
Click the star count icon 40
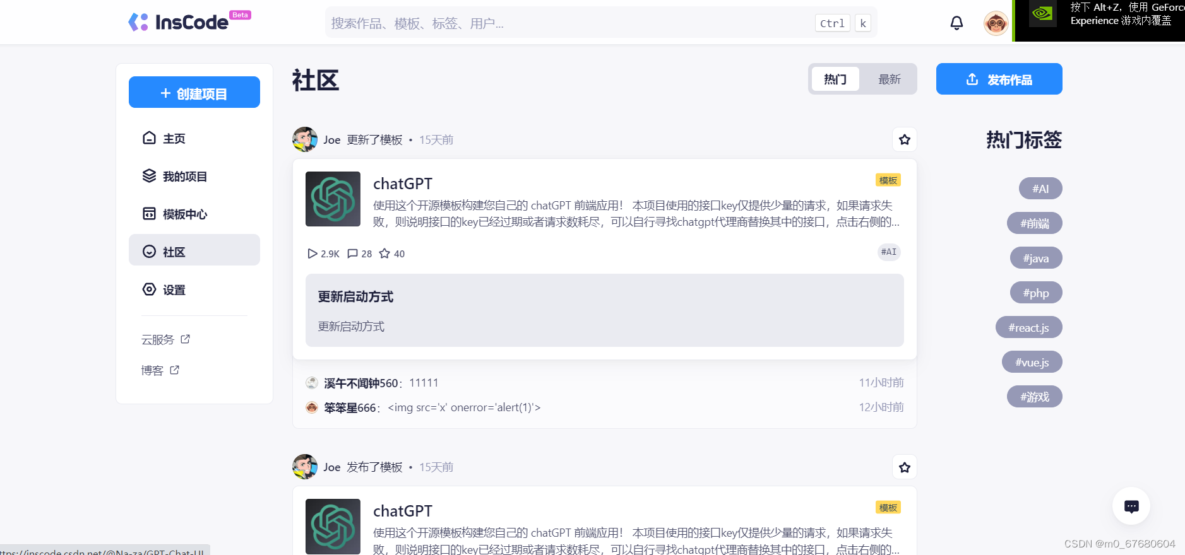point(384,254)
